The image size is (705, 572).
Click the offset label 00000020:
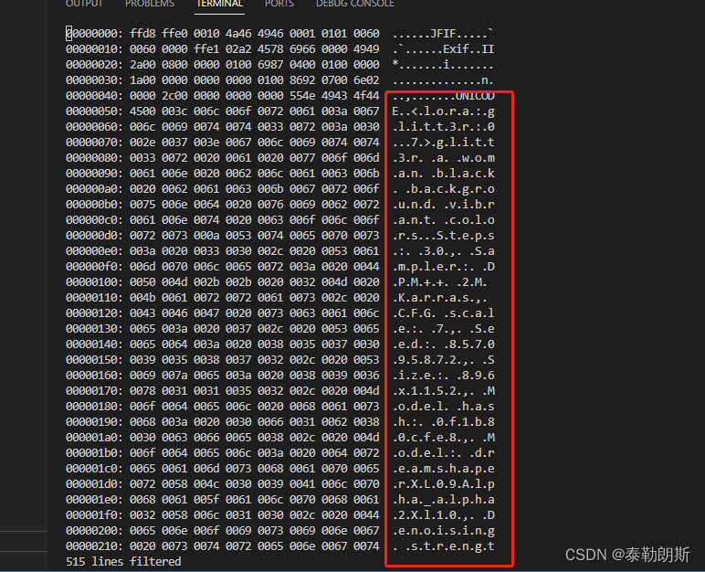pos(94,64)
